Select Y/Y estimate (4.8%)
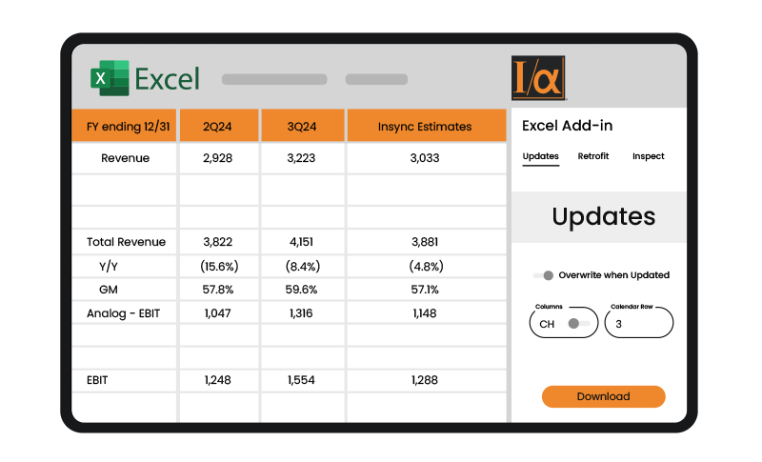This screenshot has width=762, height=462. tap(426, 266)
